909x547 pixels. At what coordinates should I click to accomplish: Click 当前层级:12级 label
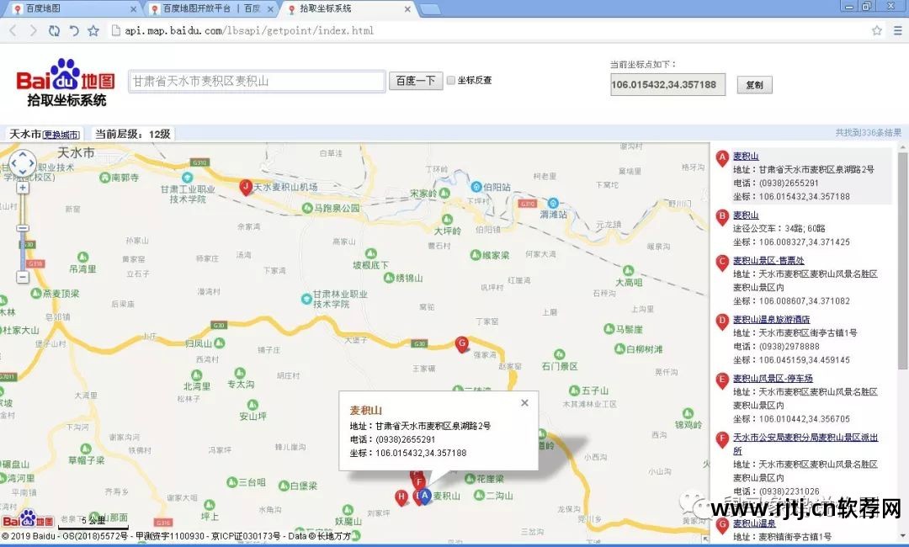[133, 135]
